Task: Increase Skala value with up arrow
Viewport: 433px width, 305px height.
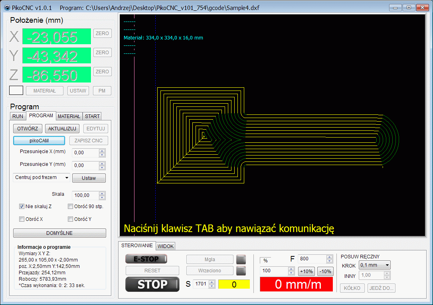Action: pos(102,193)
